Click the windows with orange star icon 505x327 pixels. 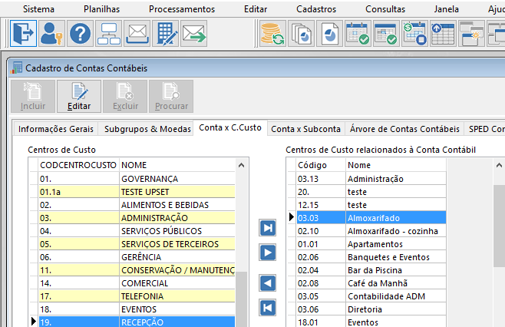[471, 33]
